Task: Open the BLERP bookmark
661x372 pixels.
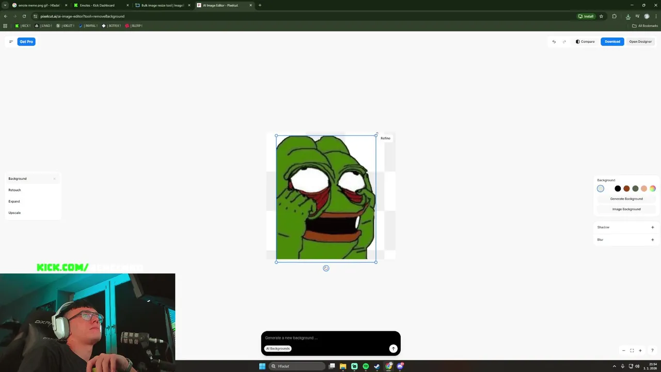Action: coord(134,25)
